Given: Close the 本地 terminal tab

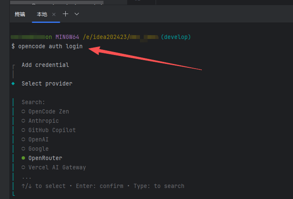Looking at the screenshot, I should point(54,14).
